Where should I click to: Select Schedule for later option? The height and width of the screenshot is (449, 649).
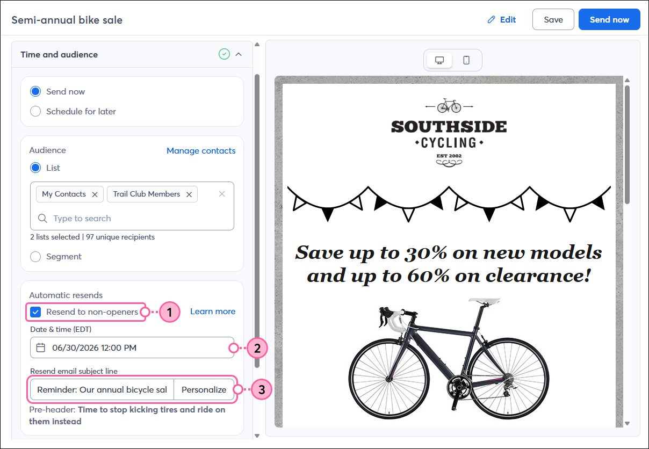tap(35, 111)
